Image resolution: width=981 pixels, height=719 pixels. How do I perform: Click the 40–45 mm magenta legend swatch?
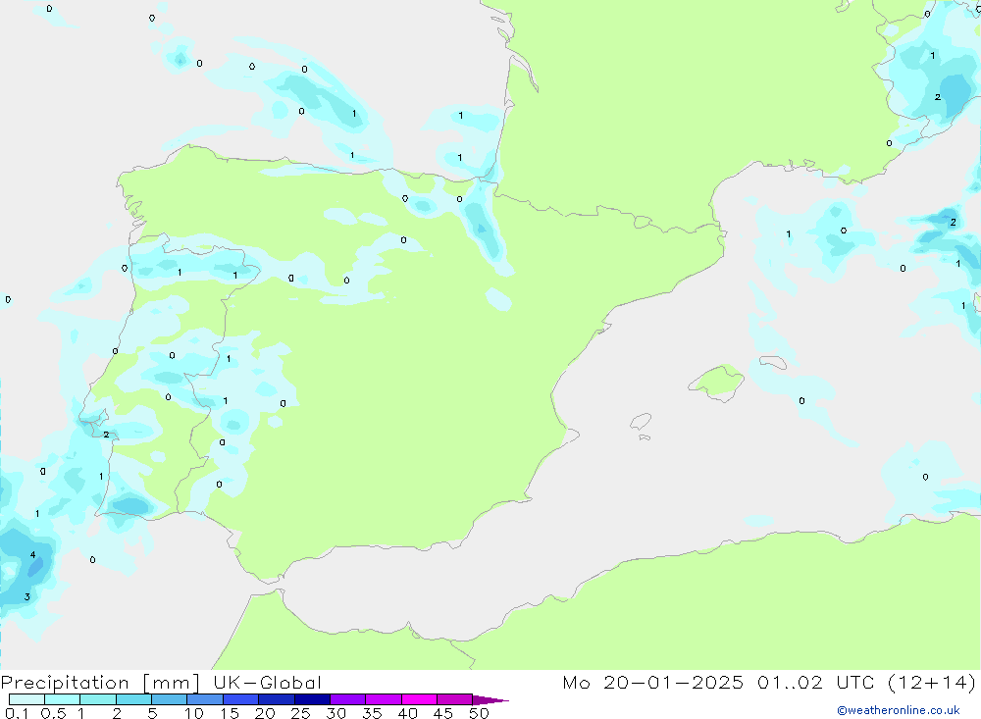pyautogui.click(x=419, y=699)
